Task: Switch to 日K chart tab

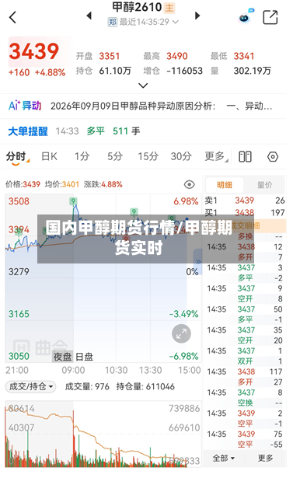Action: [x=50, y=156]
